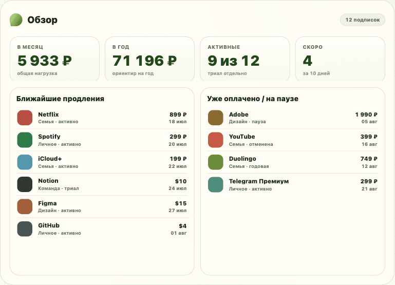Select the GitHub subscription name
Image resolution: width=395 pixels, height=285 pixels.
tap(49, 225)
